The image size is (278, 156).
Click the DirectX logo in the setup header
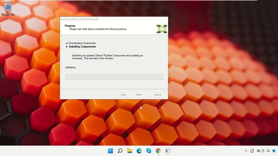pos(162,29)
